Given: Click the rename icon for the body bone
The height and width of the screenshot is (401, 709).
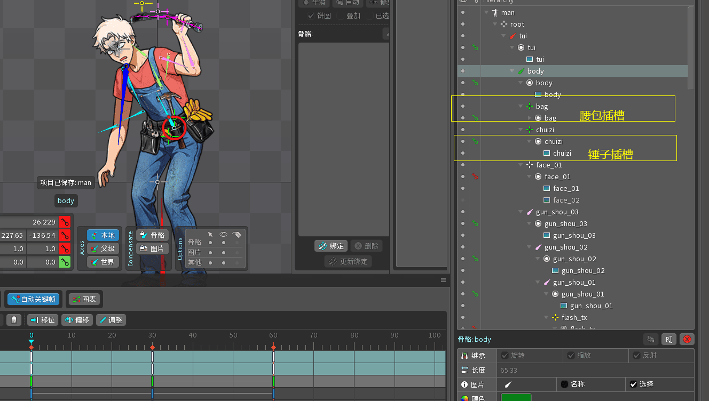Looking at the screenshot, I should 669,339.
